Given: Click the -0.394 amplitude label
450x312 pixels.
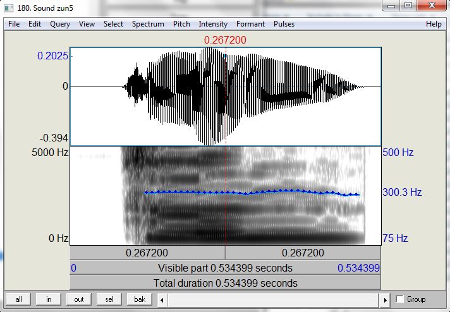Looking at the screenshot, I should point(54,138).
